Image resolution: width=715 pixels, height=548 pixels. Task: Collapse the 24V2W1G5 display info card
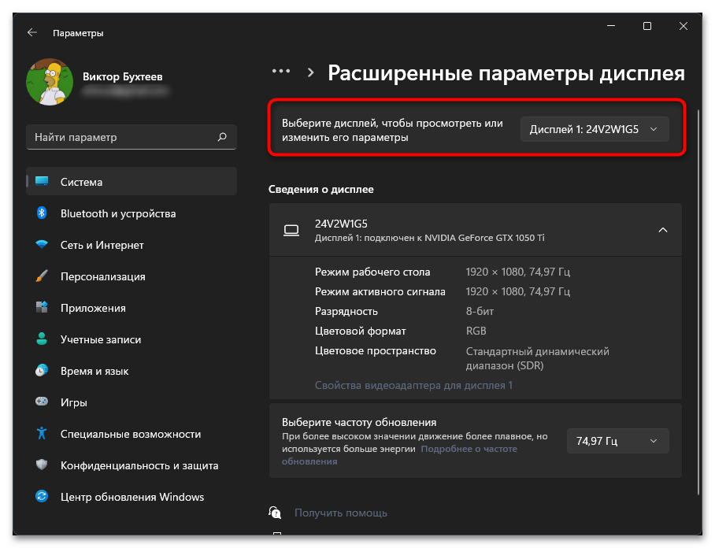662,230
